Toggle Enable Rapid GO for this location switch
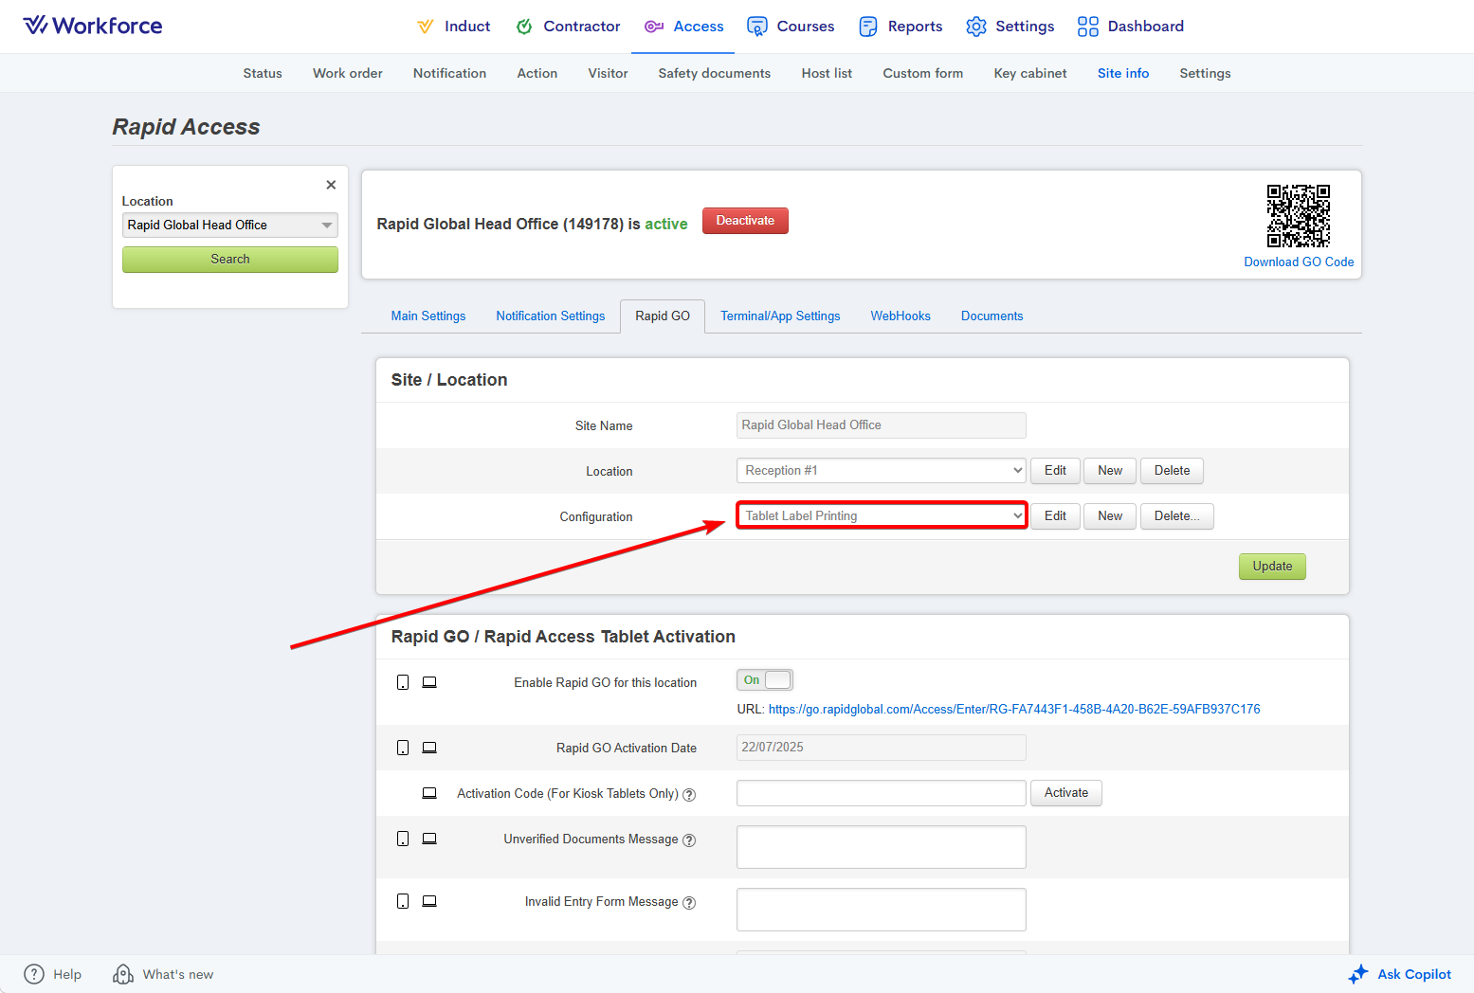This screenshot has height=993, width=1474. click(765, 680)
